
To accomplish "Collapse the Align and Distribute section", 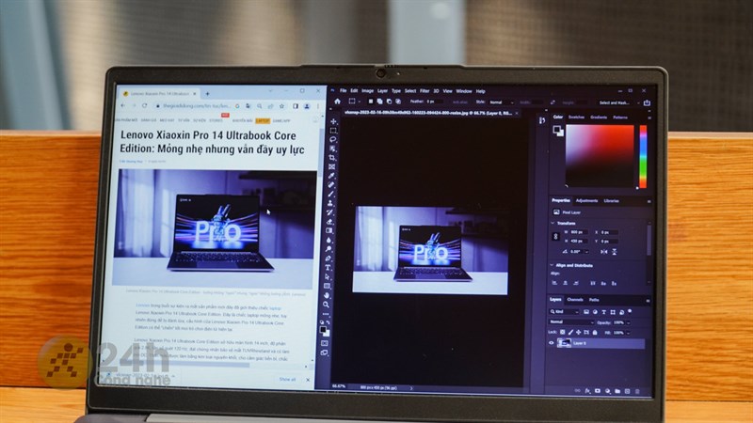I will (x=552, y=265).
